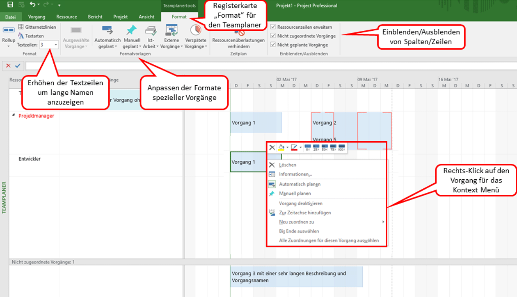
Task: Mark task 50% complete in mini toolbar
Action: pos(325,148)
